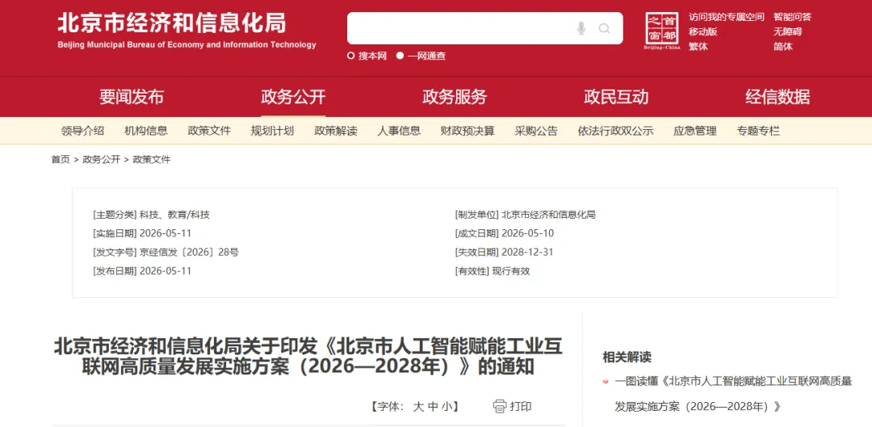Switch to 繁体 traditional Chinese
Screen dimensions: 872x427
click(698, 47)
